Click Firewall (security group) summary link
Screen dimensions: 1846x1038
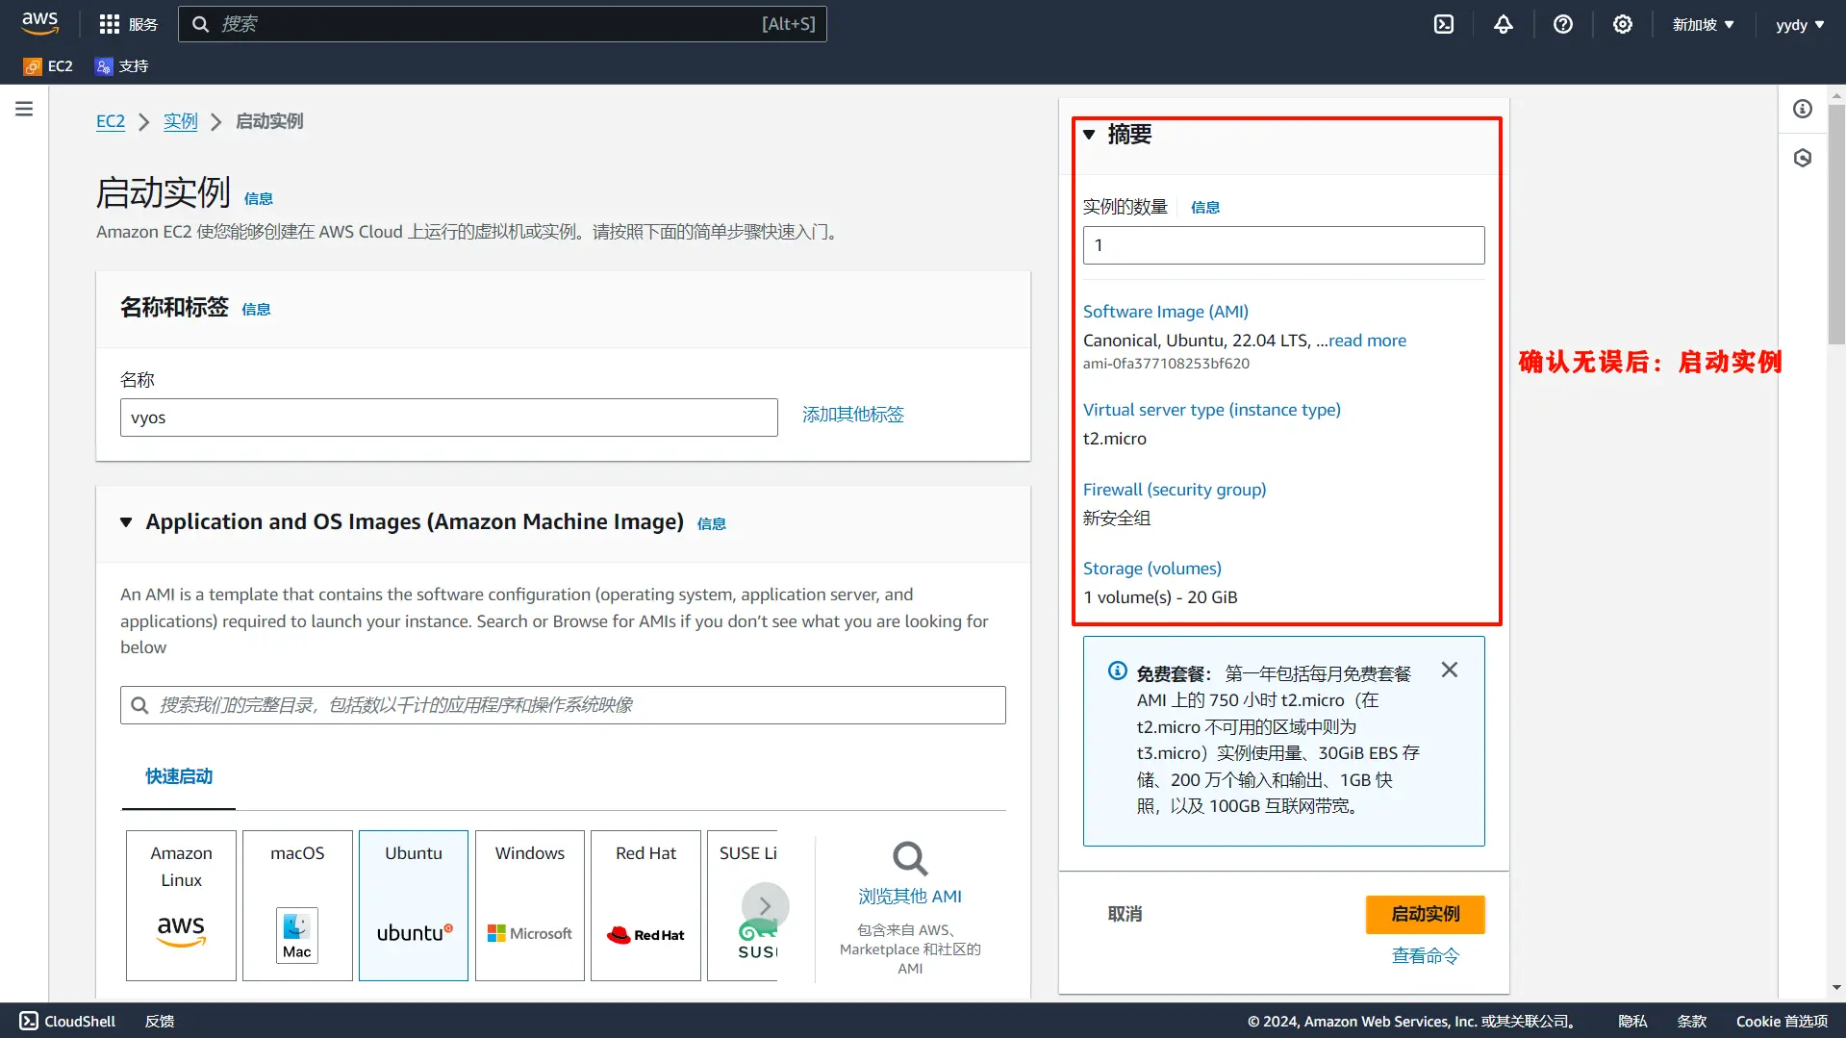pos(1175,490)
